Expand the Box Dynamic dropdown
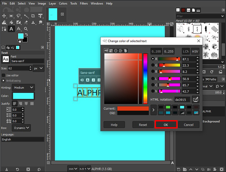 tap(24, 128)
